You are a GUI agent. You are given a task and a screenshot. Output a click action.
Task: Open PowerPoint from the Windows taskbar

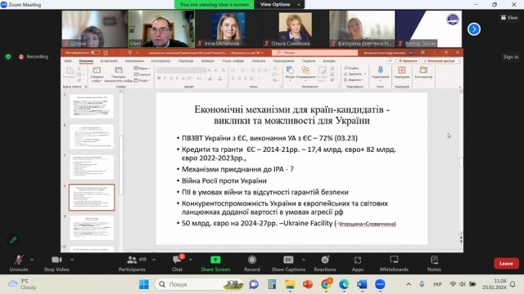[x=308, y=284]
